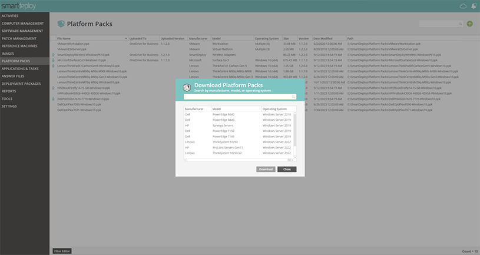Focus the dialog search input field
This screenshot has width=480, height=255.
(240, 97)
